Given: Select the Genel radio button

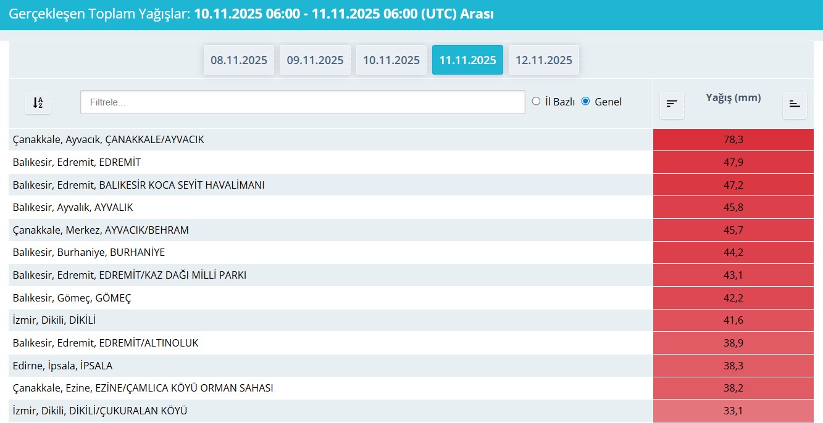Looking at the screenshot, I should point(585,102).
